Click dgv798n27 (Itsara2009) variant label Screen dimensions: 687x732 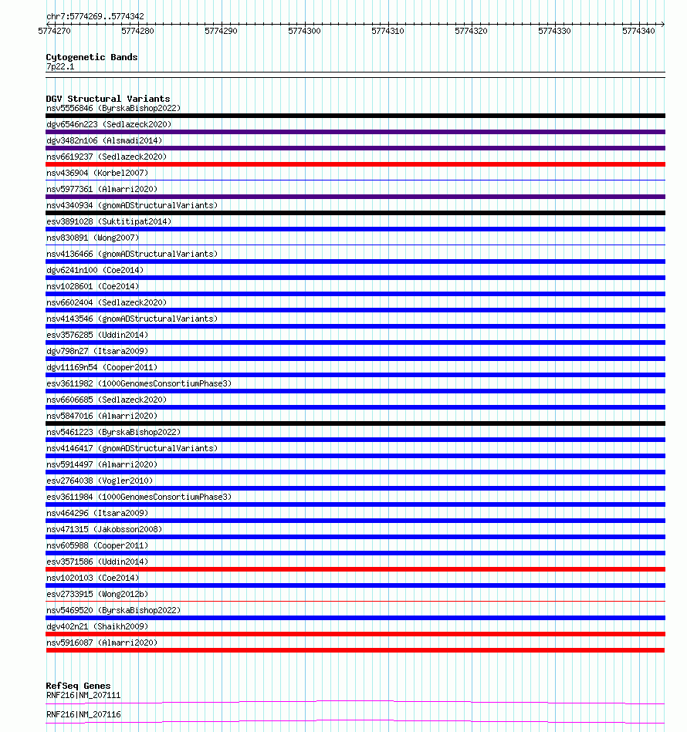coord(97,351)
